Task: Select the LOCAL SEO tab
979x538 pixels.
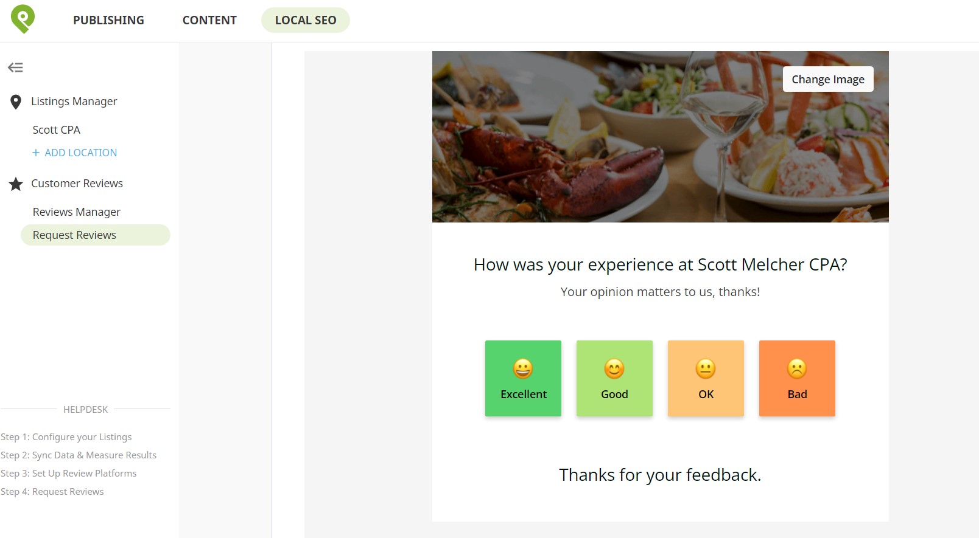Action: coord(306,20)
